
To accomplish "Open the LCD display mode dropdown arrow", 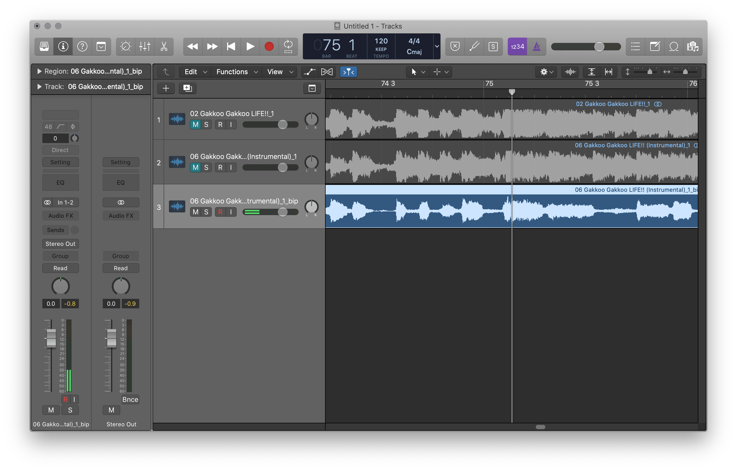I will pos(437,47).
